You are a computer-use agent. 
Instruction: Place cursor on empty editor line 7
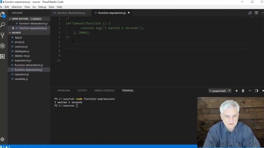pos(158,46)
